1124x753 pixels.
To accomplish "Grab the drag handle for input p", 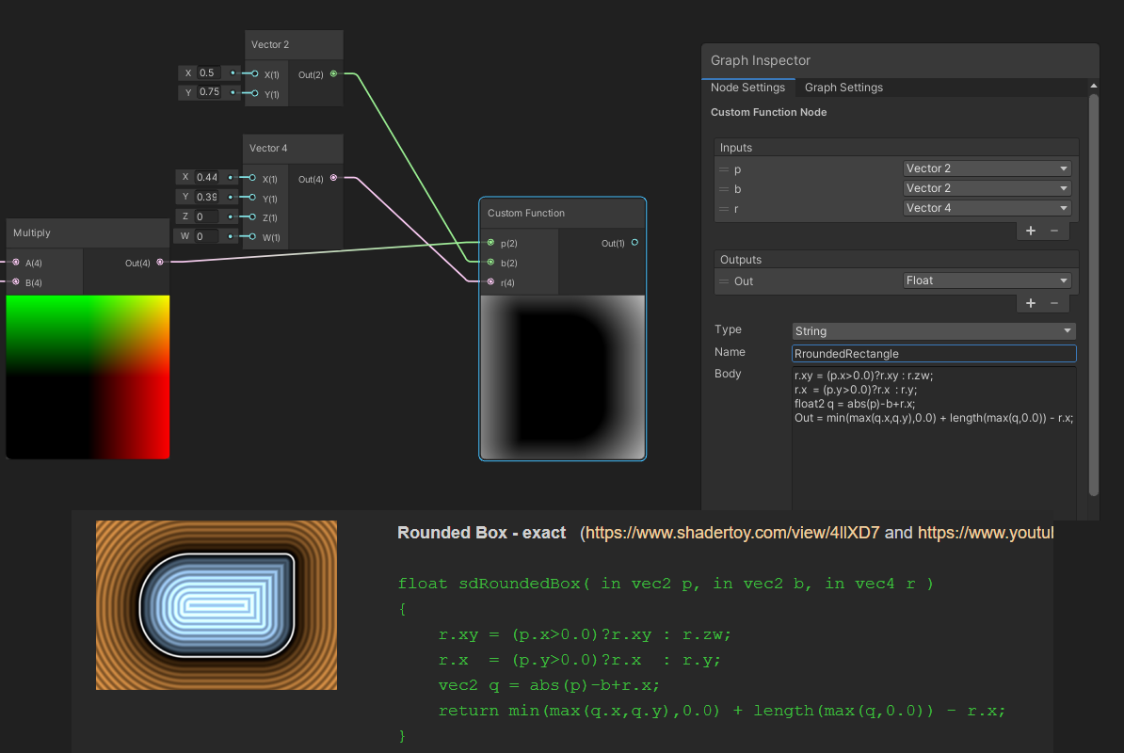I will click(x=724, y=169).
